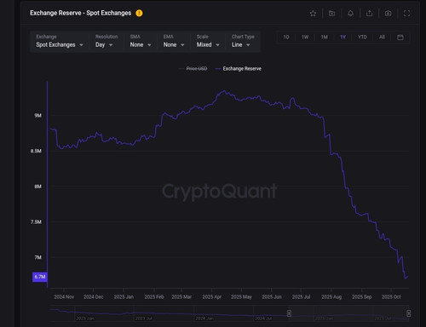
Task: Click the left range navigator handle
Action: pyautogui.click(x=289, y=313)
